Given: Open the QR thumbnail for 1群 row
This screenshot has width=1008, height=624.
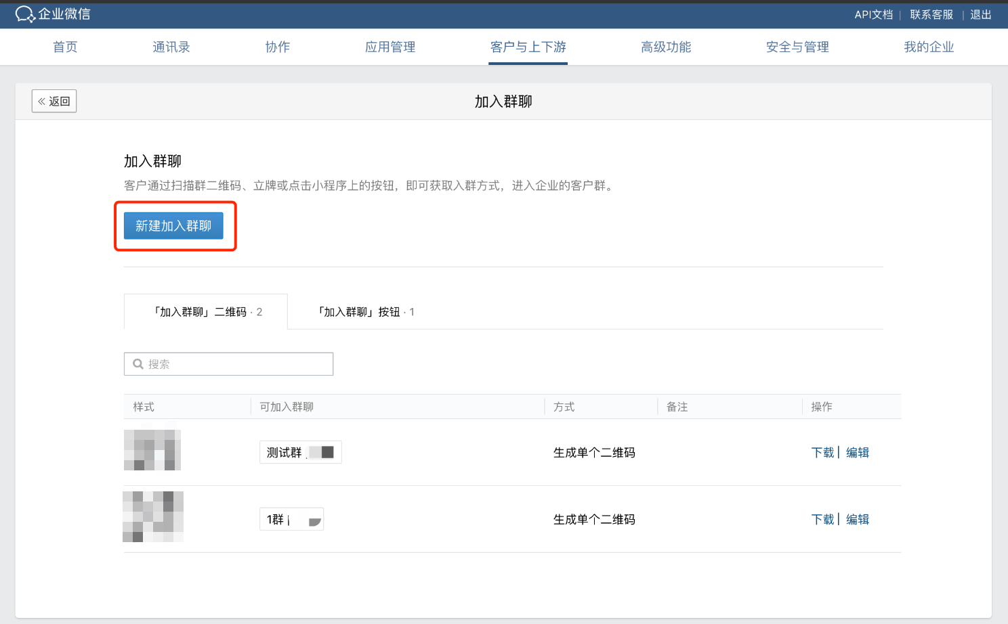Looking at the screenshot, I should [x=153, y=516].
